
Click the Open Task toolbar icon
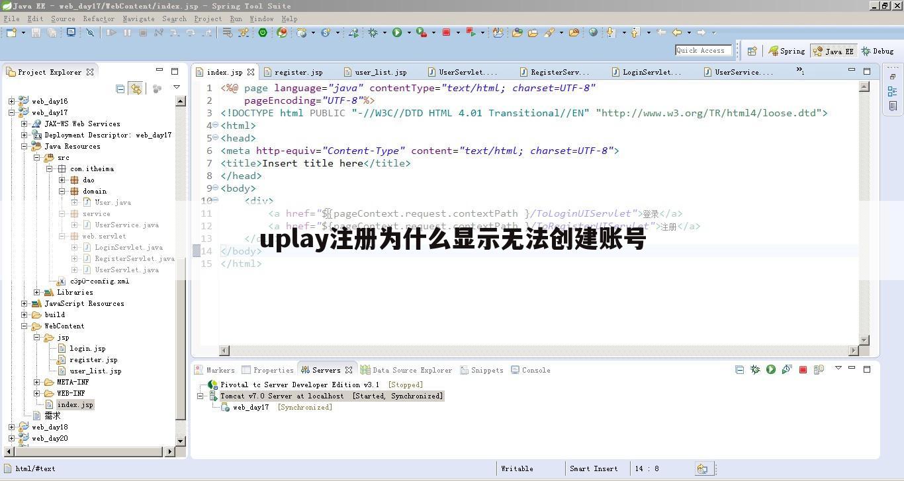pos(533,32)
